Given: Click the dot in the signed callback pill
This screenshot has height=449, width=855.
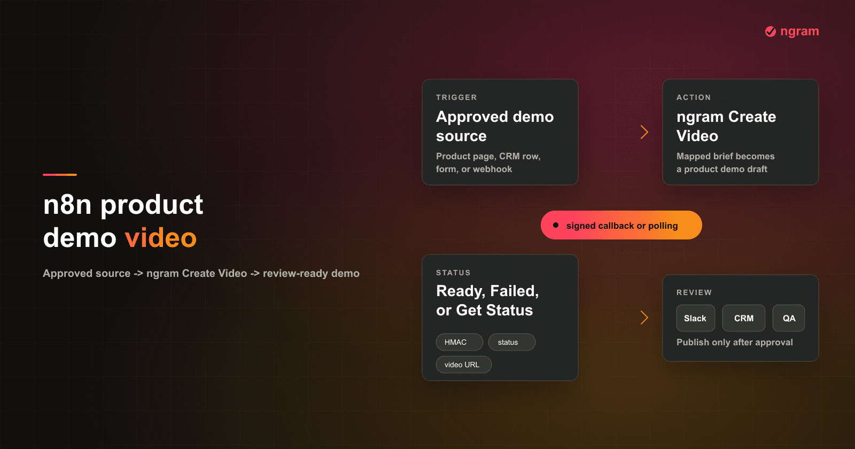Looking at the screenshot, I should [556, 226].
